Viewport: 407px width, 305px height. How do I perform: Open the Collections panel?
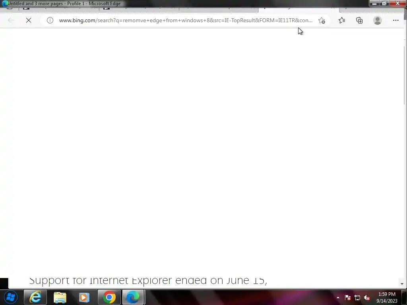(x=359, y=20)
